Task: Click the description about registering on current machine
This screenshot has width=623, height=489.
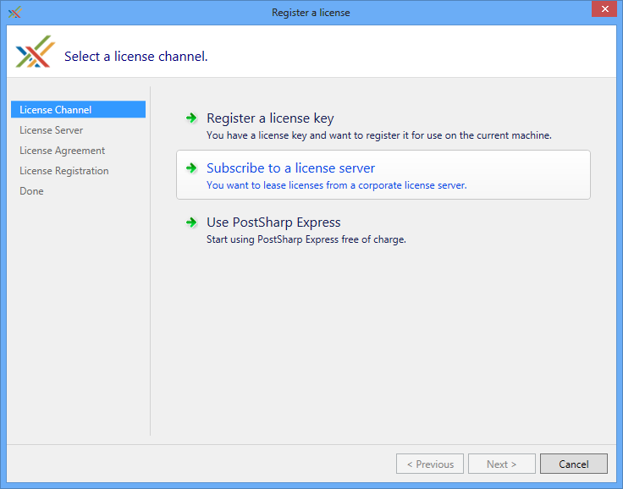Action: click(379, 135)
